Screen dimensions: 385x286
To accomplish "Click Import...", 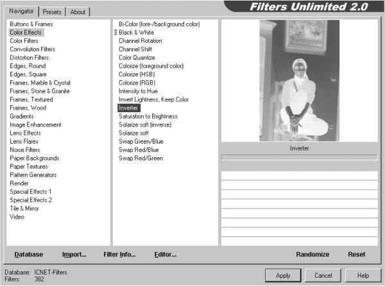I will pyautogui.click(x=74, y=255).
